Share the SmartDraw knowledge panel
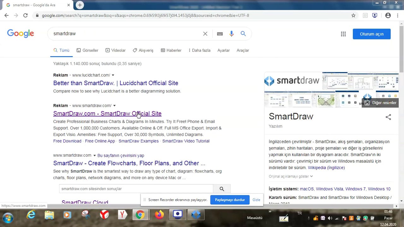 coord(388,117)
